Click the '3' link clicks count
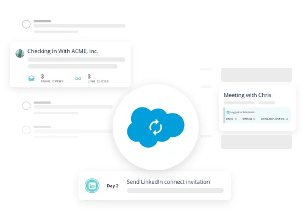This screenshot has width=306, height=224. pyautogui.click(x=89, y=76)
